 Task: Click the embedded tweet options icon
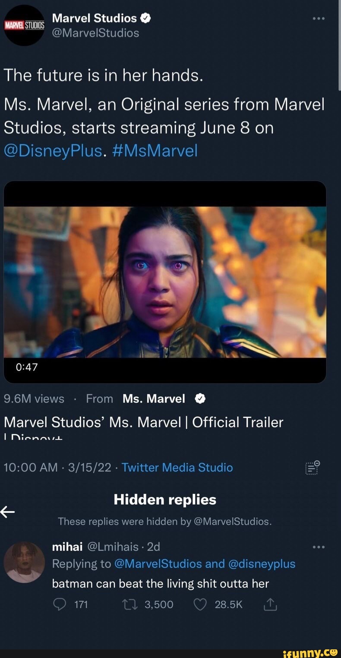(x=312, y=467)
